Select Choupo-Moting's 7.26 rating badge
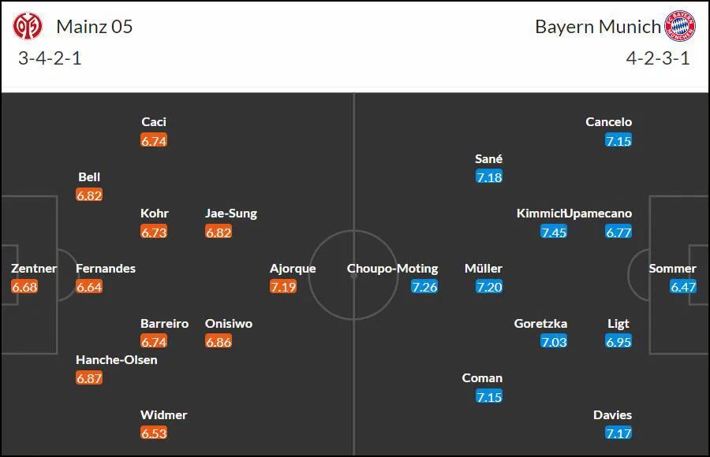The width and height of the screenshot is (710, 457). click(x=424, y=287)
